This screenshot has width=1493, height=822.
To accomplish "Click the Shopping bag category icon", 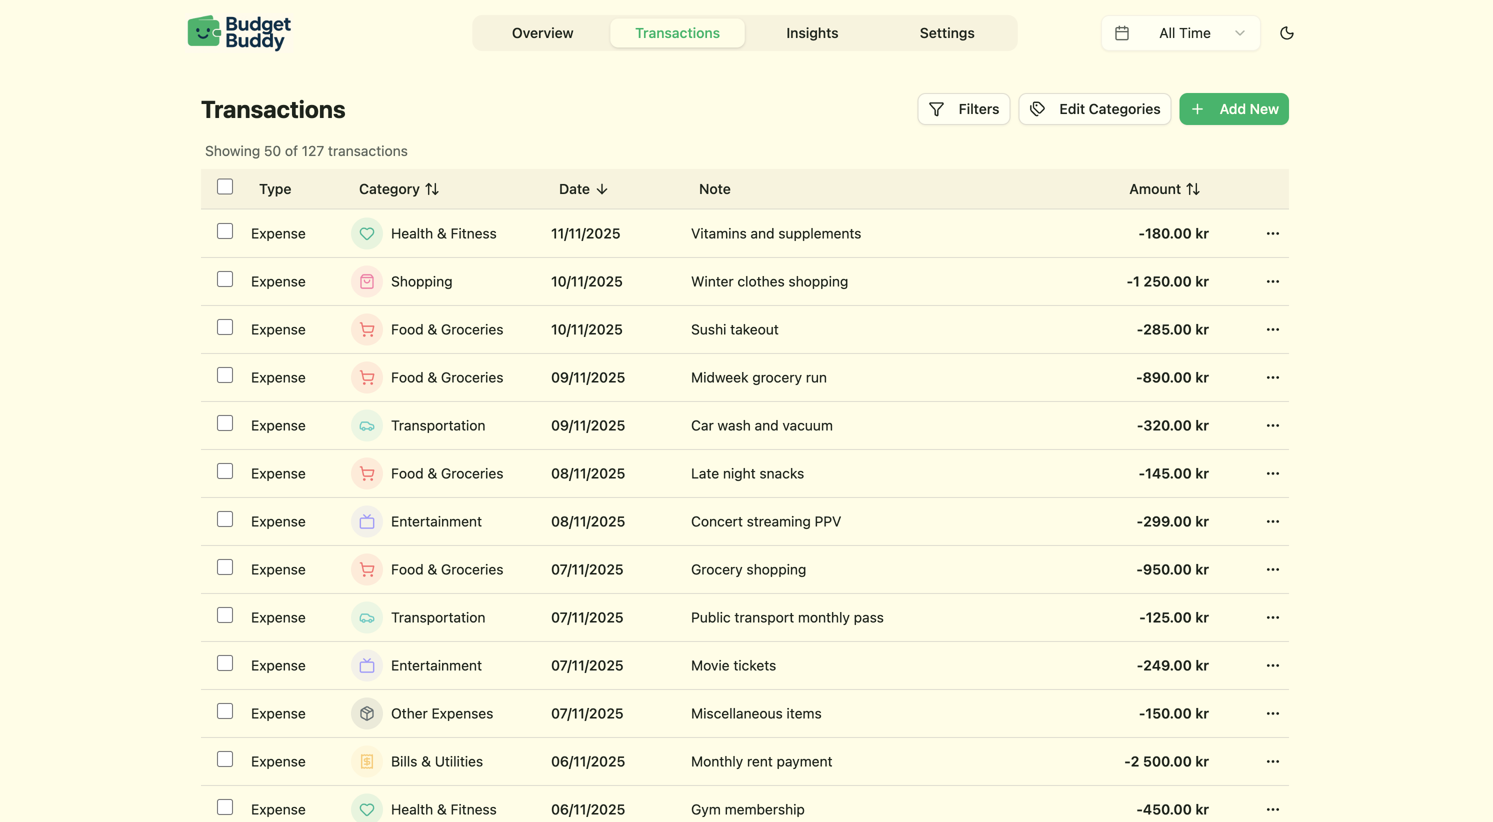I will click(366, 281).
